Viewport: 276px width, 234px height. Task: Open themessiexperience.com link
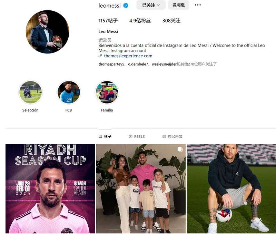(x=128, y=56)
